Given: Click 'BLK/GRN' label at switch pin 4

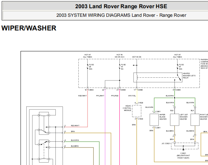Looking at the screenshot, I should (x=75, y=140).
